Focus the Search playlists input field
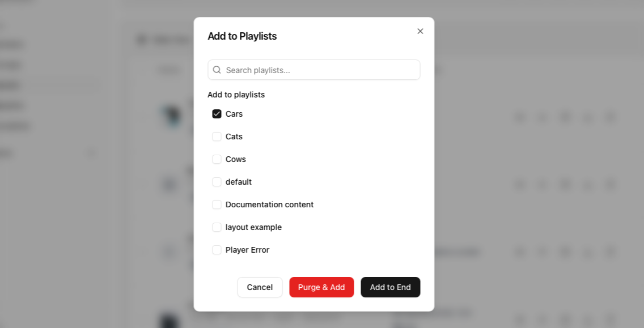 click(320, 70)
